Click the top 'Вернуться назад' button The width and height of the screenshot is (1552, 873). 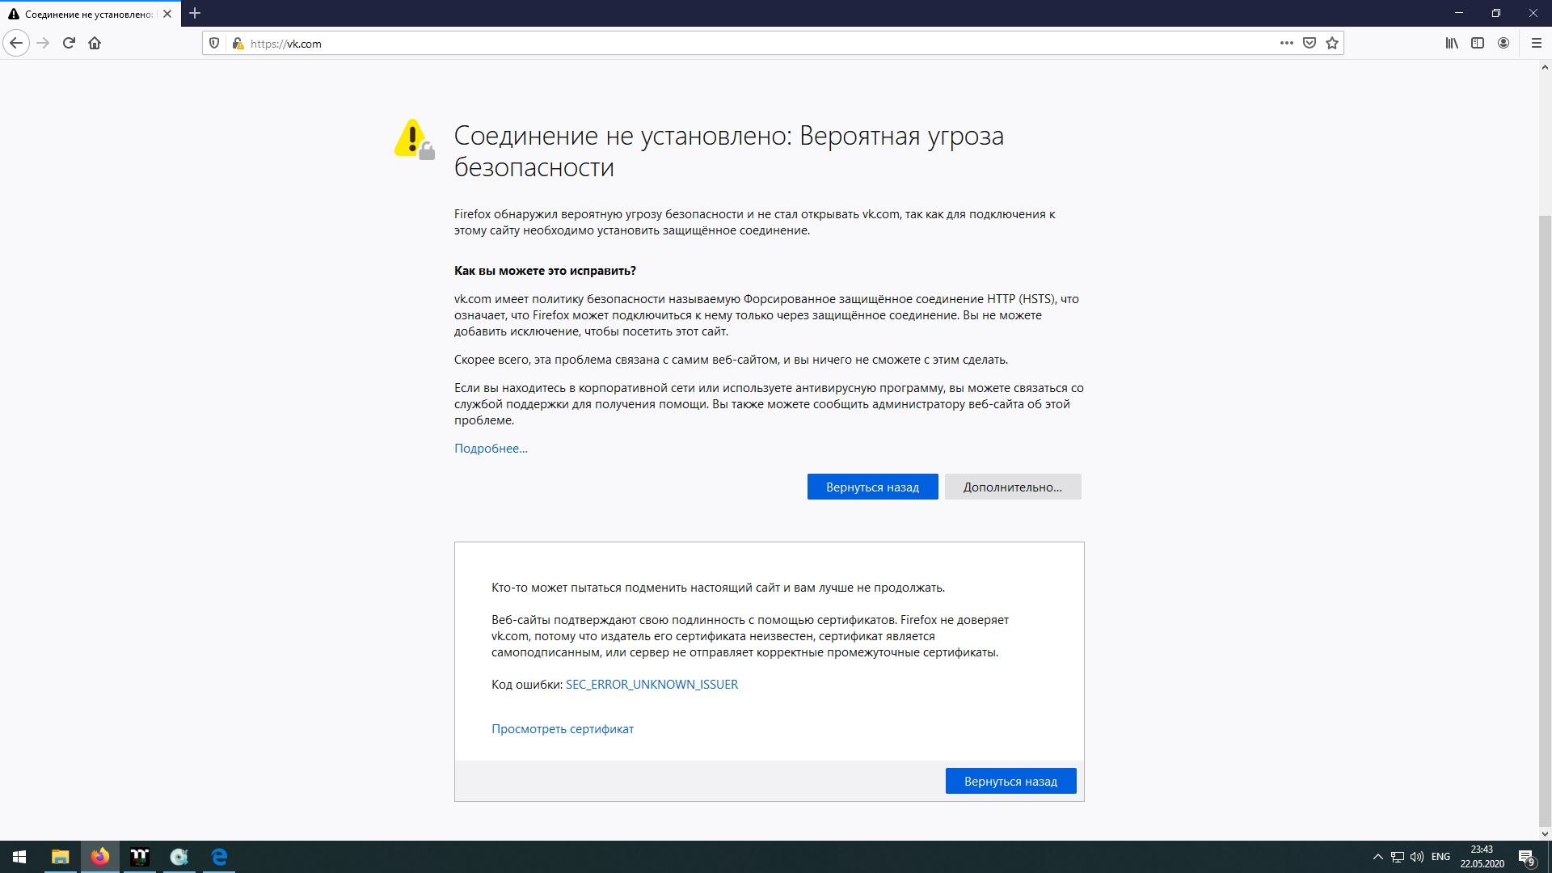pos(872,487)
